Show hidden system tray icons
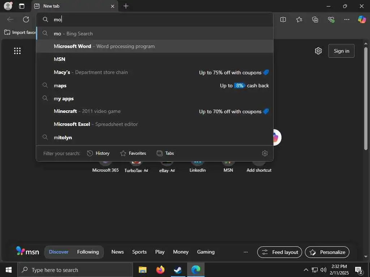Viewport: 370px width, 277px height. tap(306, 270)
